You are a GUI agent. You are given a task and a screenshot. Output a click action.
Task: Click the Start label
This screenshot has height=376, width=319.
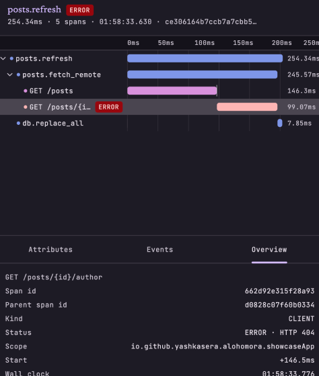coord(16,360)
